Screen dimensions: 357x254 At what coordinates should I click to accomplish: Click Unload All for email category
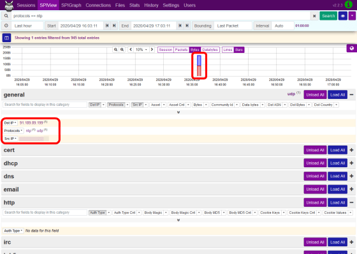(315, 190)
